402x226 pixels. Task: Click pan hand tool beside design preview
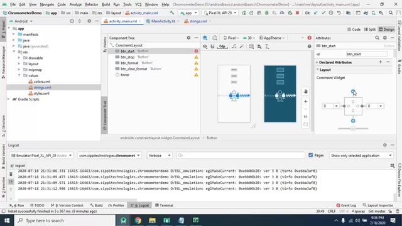(306, 92)
